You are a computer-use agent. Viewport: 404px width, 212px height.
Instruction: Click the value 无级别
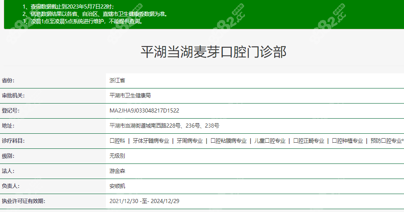tap(117, 156)
